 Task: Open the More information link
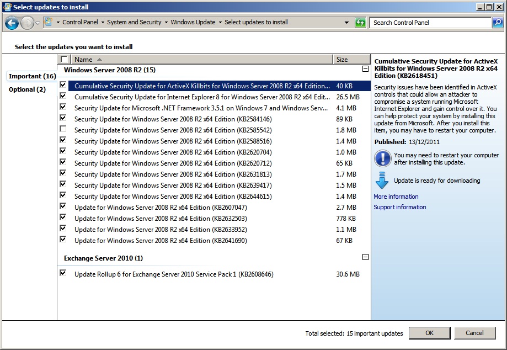(x=396, y=197)
